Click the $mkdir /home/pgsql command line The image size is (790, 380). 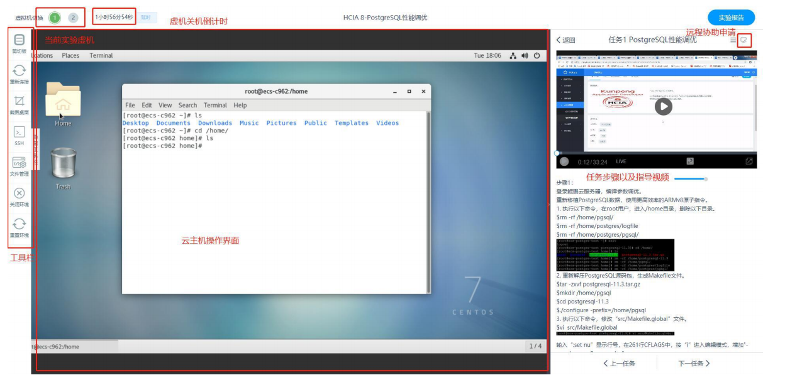(584, 293)
